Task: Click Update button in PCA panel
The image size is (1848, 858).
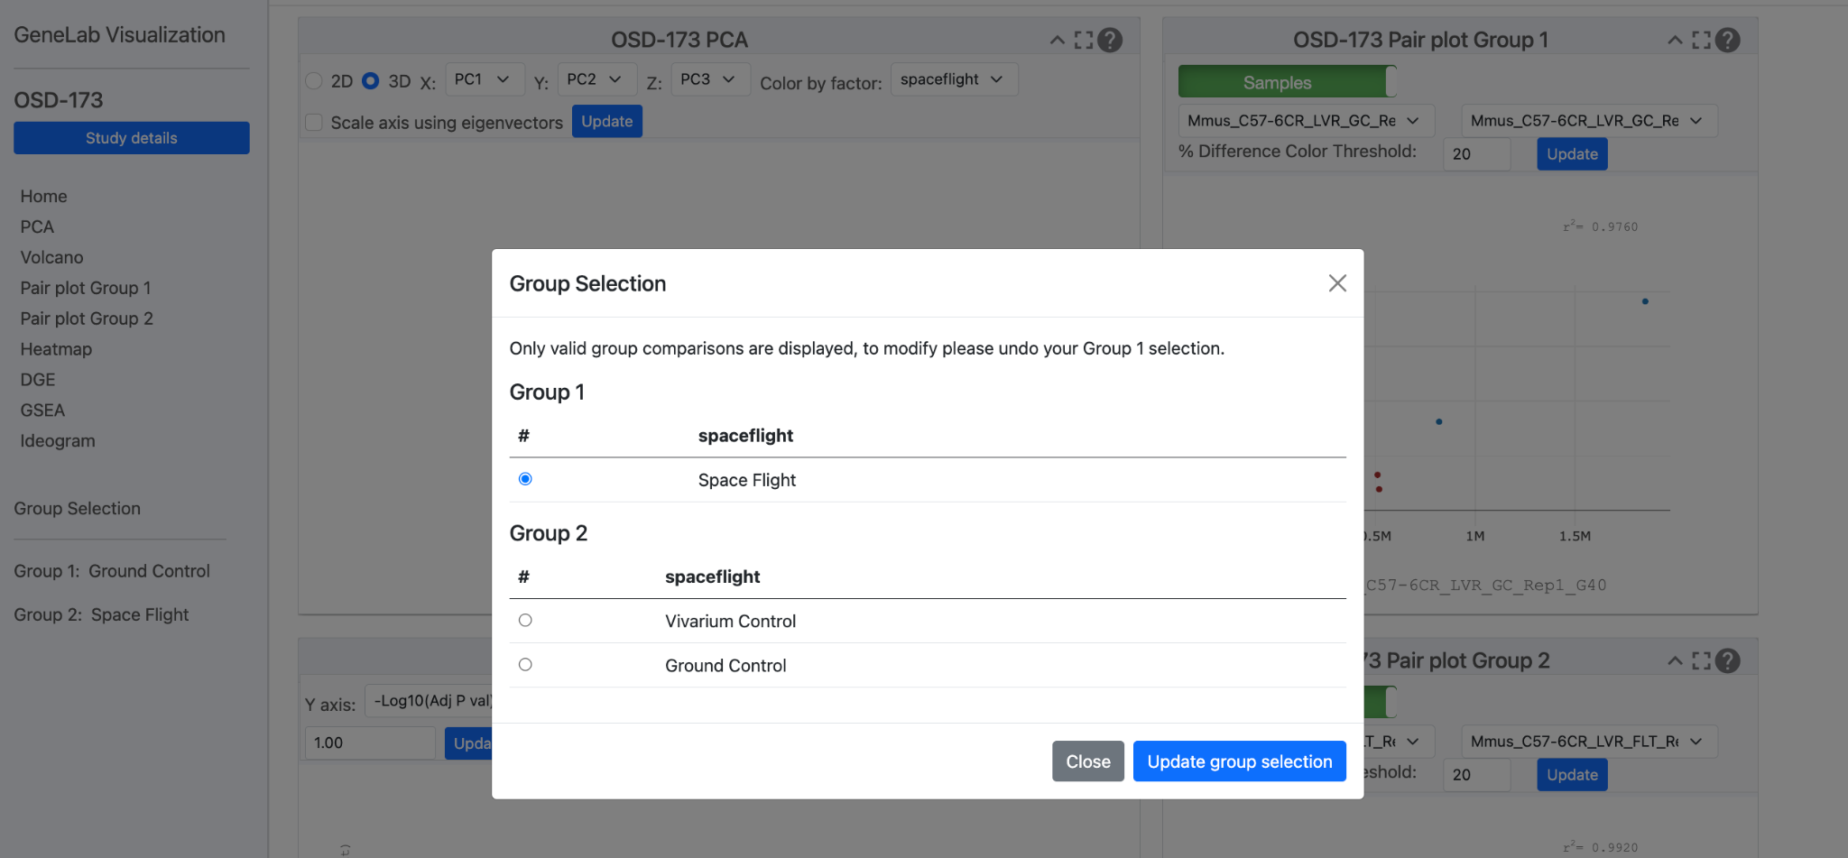Action: click(x=607, y=122)
